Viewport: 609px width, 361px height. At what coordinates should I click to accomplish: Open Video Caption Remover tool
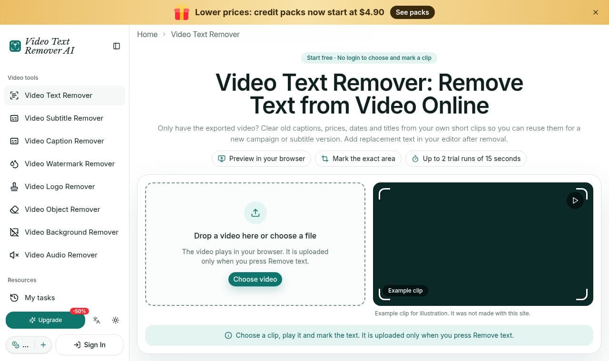click(x=64, y=141)
